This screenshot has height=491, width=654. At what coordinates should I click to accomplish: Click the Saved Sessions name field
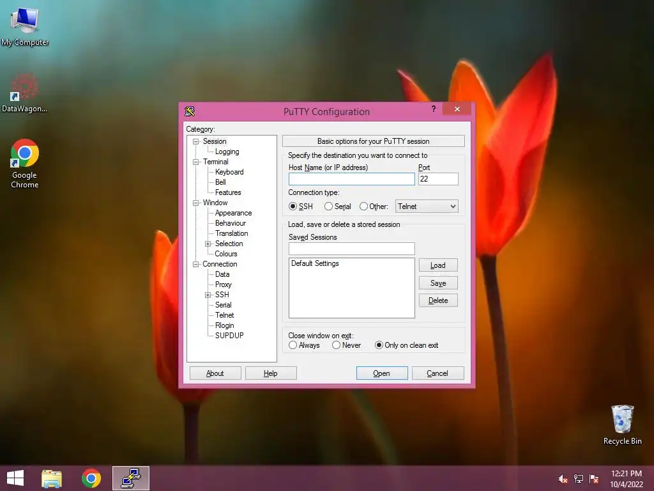pyautogui.click(x=352, y=249)
